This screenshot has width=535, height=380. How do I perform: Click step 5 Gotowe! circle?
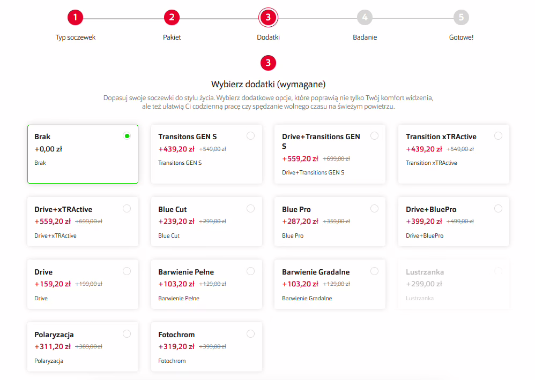(x=461, y=18)
